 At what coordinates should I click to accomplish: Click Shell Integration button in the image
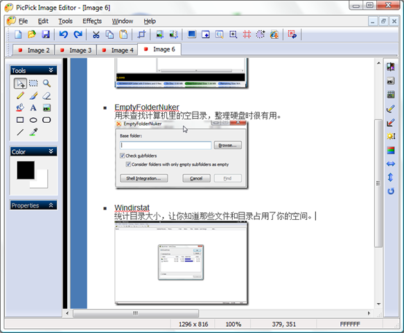pos(143,178)
